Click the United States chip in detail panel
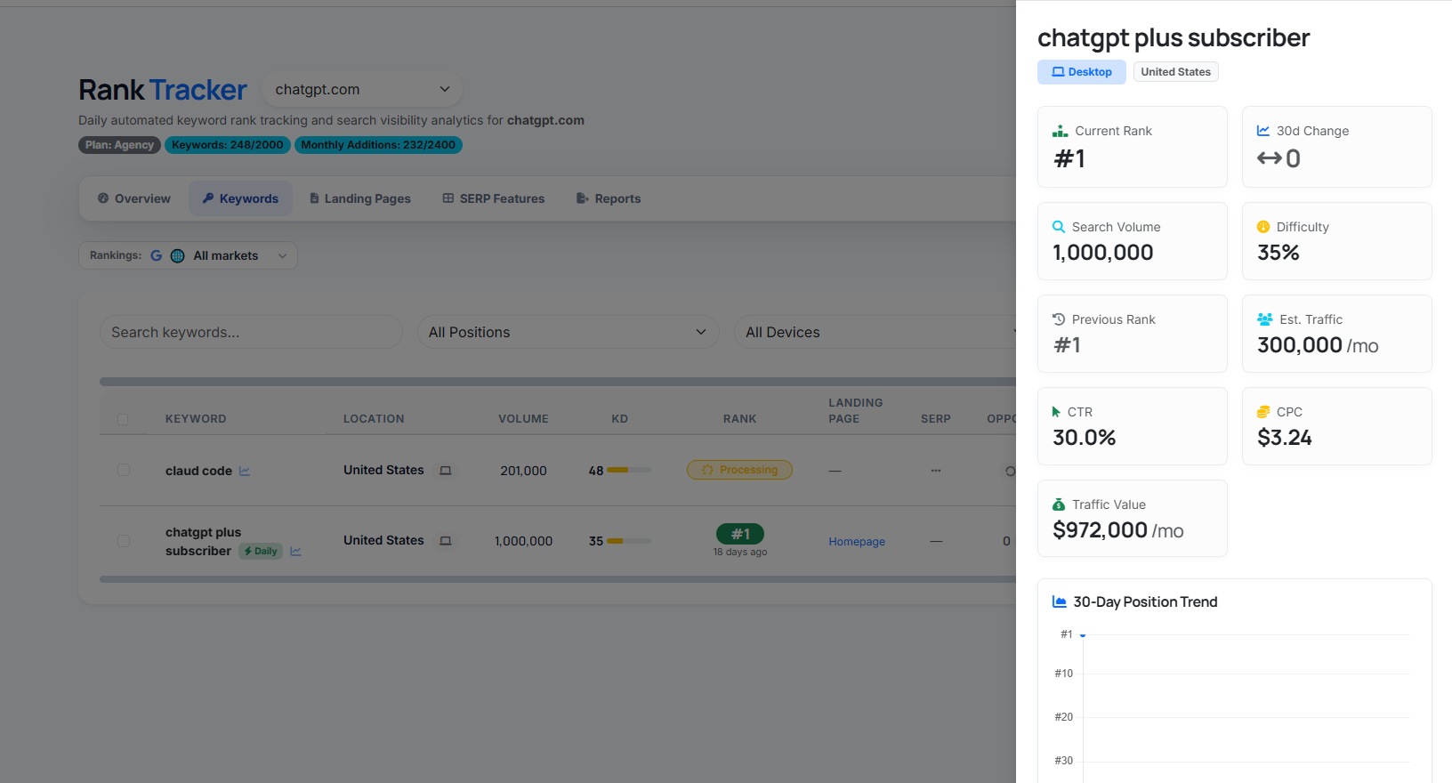 1176,72
